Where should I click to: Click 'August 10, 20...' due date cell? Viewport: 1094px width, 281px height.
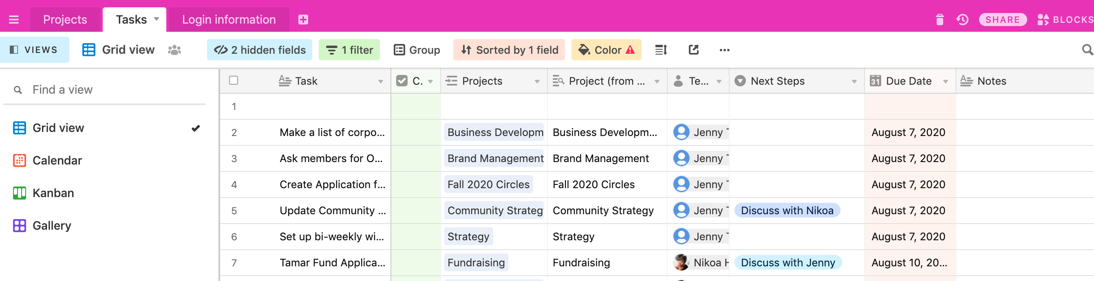click(x=910, y=263)
